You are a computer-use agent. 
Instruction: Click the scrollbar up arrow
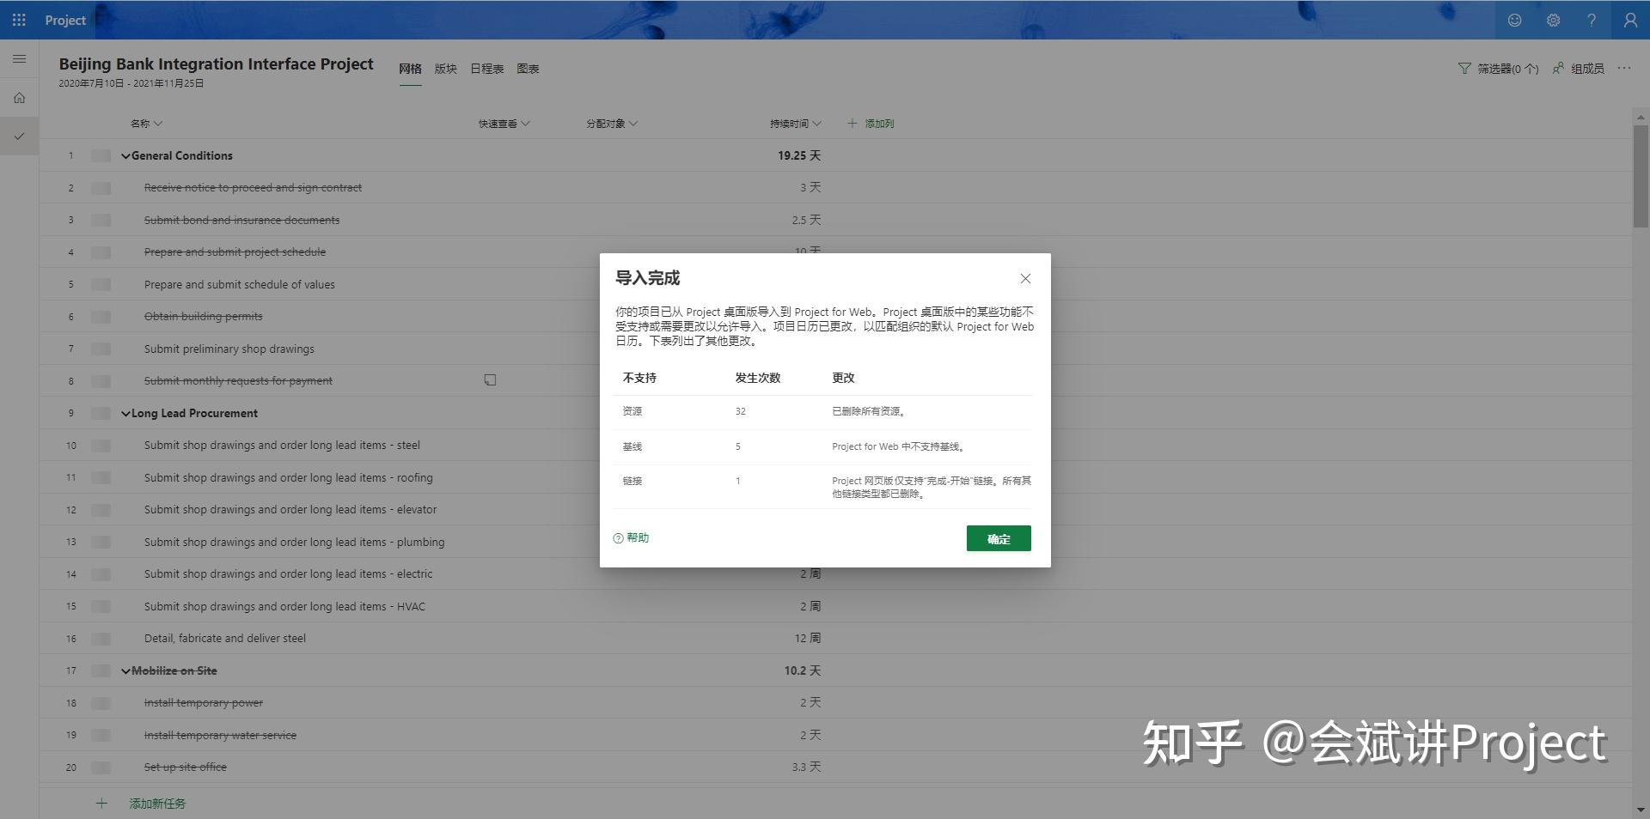pyautogui.click(x=1641, y=117)
